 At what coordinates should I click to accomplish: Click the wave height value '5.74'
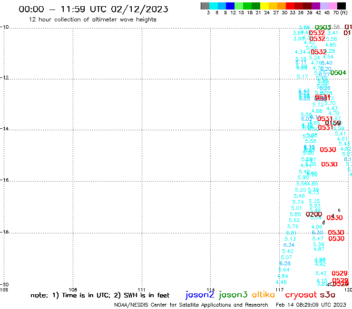[x=298, y=202]
